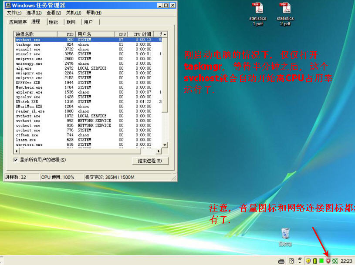The width and height of the screenshot is (355, 265).
Task: Click the Task Manager title bar icon
Action: pos(8,5)
